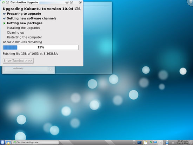193x145 pixels.
Task: Click the Plasma cashew in the top-right corner
Action: tap(190, 2)
